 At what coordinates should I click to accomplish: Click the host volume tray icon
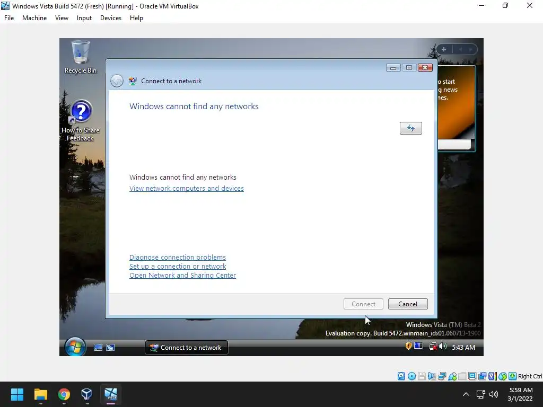coord(494,394)
